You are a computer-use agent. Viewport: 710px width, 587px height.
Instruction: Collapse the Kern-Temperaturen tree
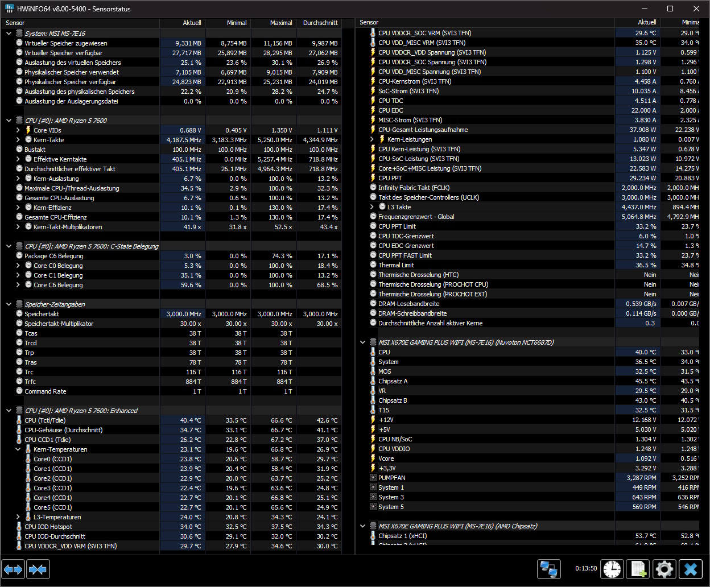(18, 449)
